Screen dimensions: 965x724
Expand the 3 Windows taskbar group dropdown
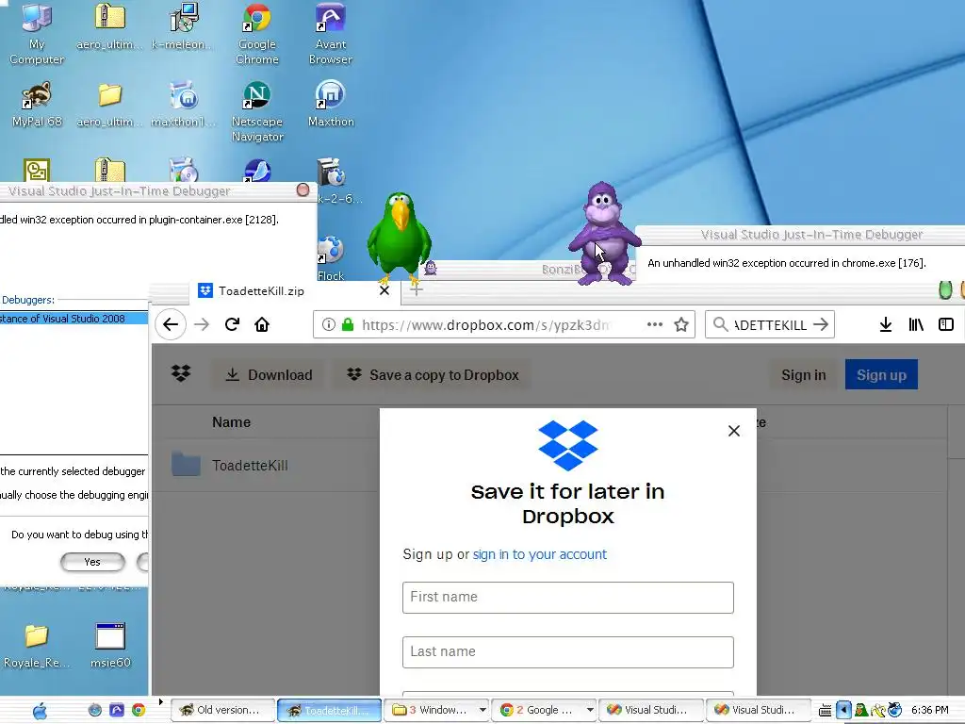point(483,710)
